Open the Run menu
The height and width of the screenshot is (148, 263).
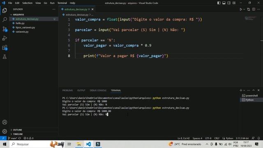click(52, 3)
